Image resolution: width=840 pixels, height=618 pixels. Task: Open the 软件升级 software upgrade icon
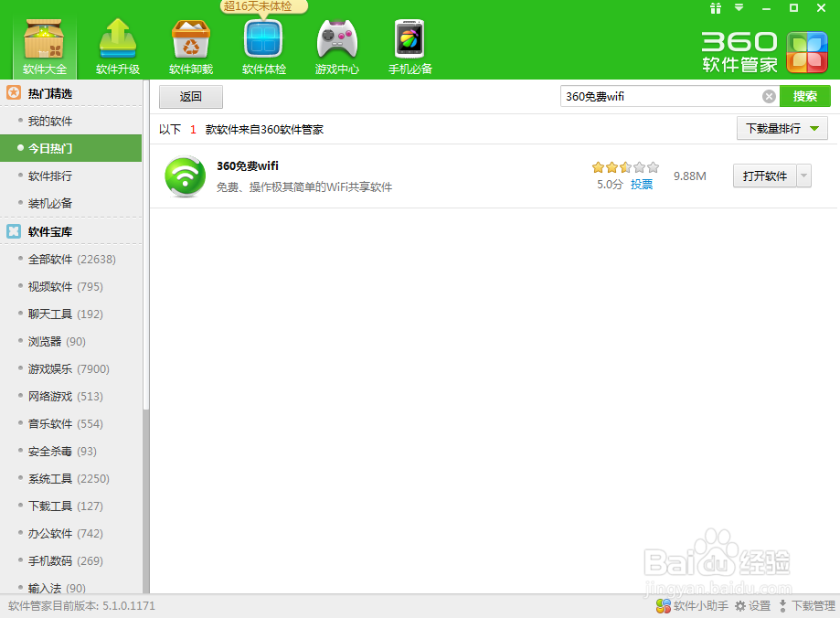pos(118,48)
